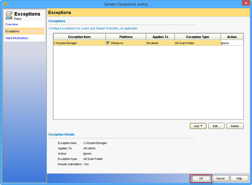Open the Overview page

(12, 24)
